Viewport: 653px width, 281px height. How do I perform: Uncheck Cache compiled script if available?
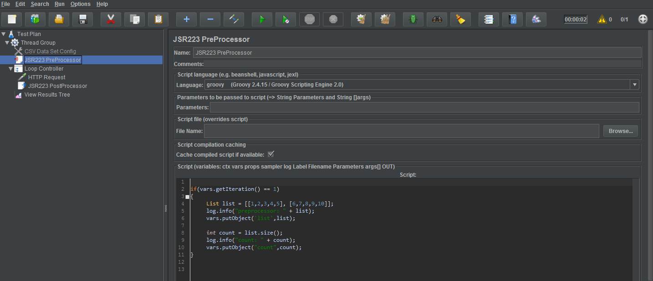pyautogui.click(x=271, y=154)
